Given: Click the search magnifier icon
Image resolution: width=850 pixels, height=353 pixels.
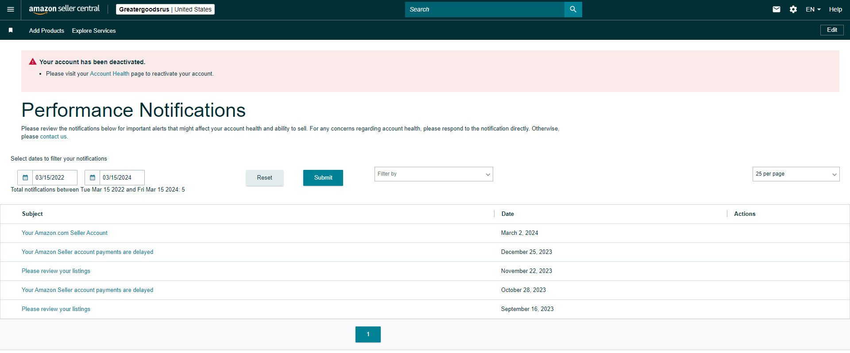Looking at the screenshot, I should pos(573,9).
